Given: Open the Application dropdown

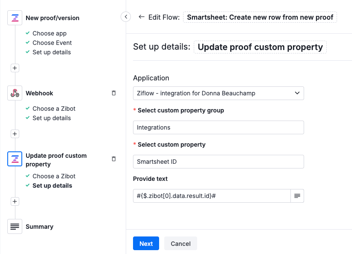Looking at the screenshot, I should (x=218, y=93).
